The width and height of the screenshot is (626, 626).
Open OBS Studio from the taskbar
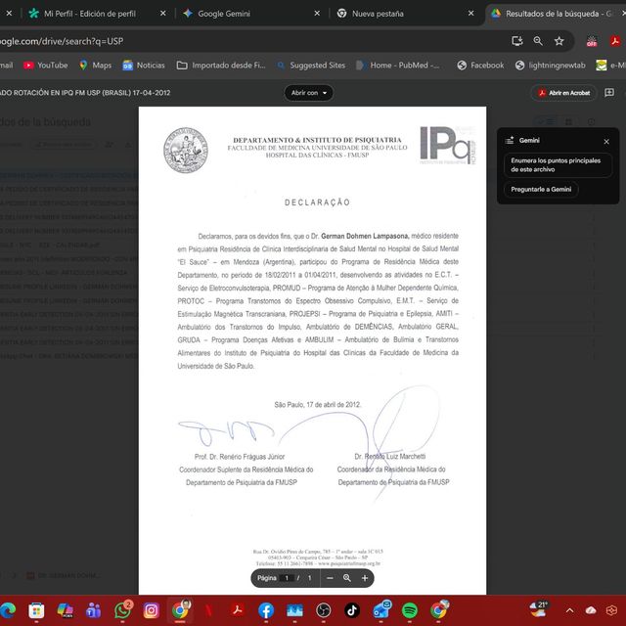324,610
